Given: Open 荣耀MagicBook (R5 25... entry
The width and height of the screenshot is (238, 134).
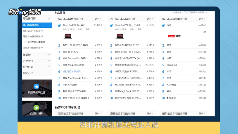Looking at the screenshot, I should 128,91.
